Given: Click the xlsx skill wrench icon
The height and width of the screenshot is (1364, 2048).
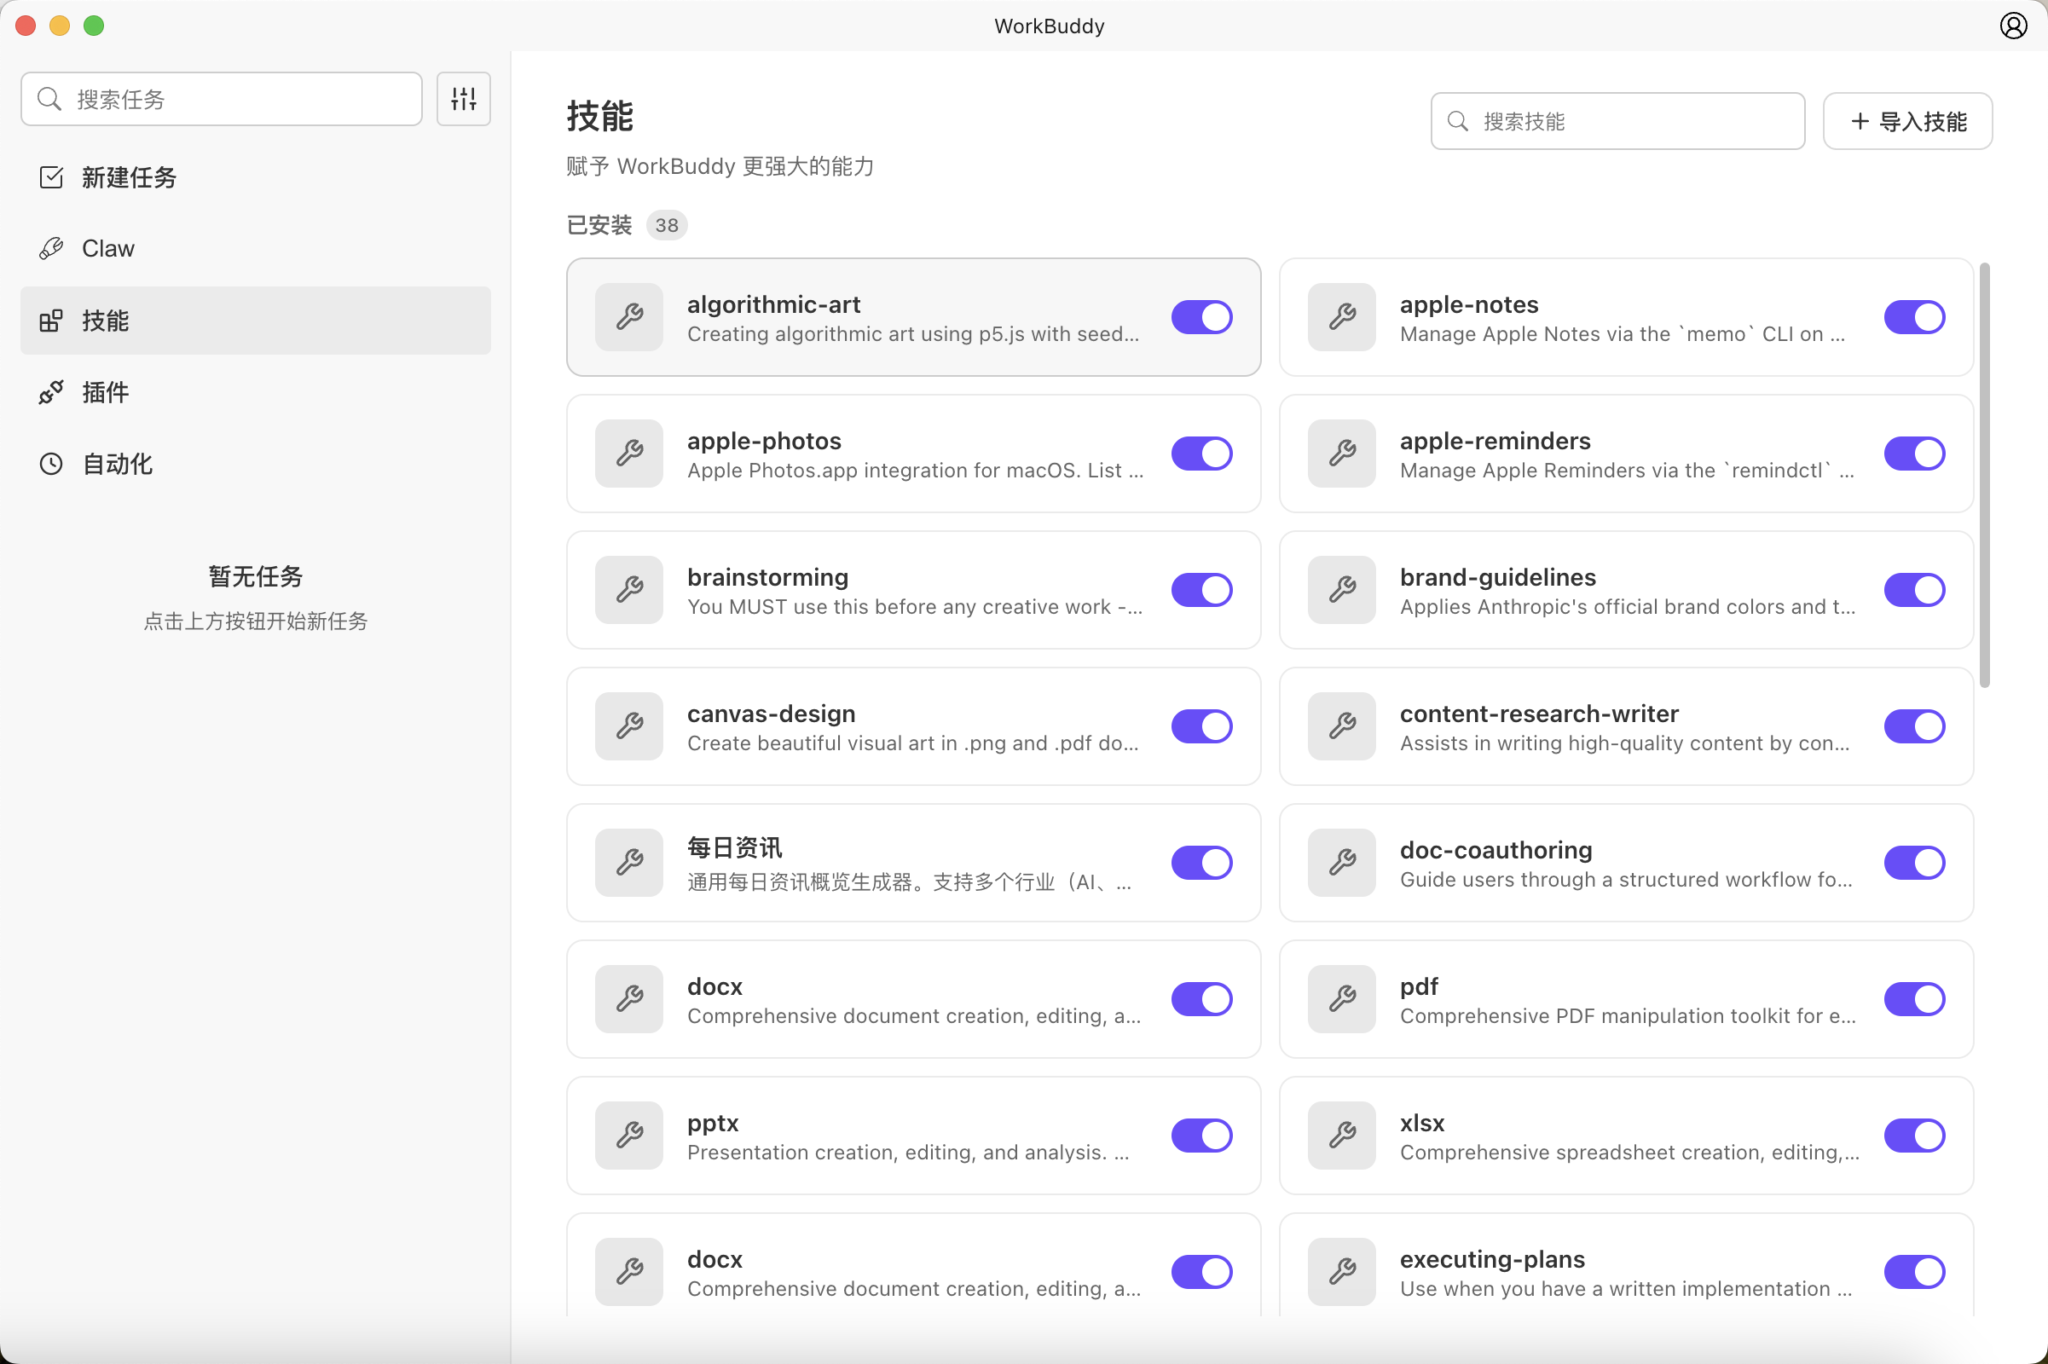Looking at the screenshot, I should 1341,1136.
